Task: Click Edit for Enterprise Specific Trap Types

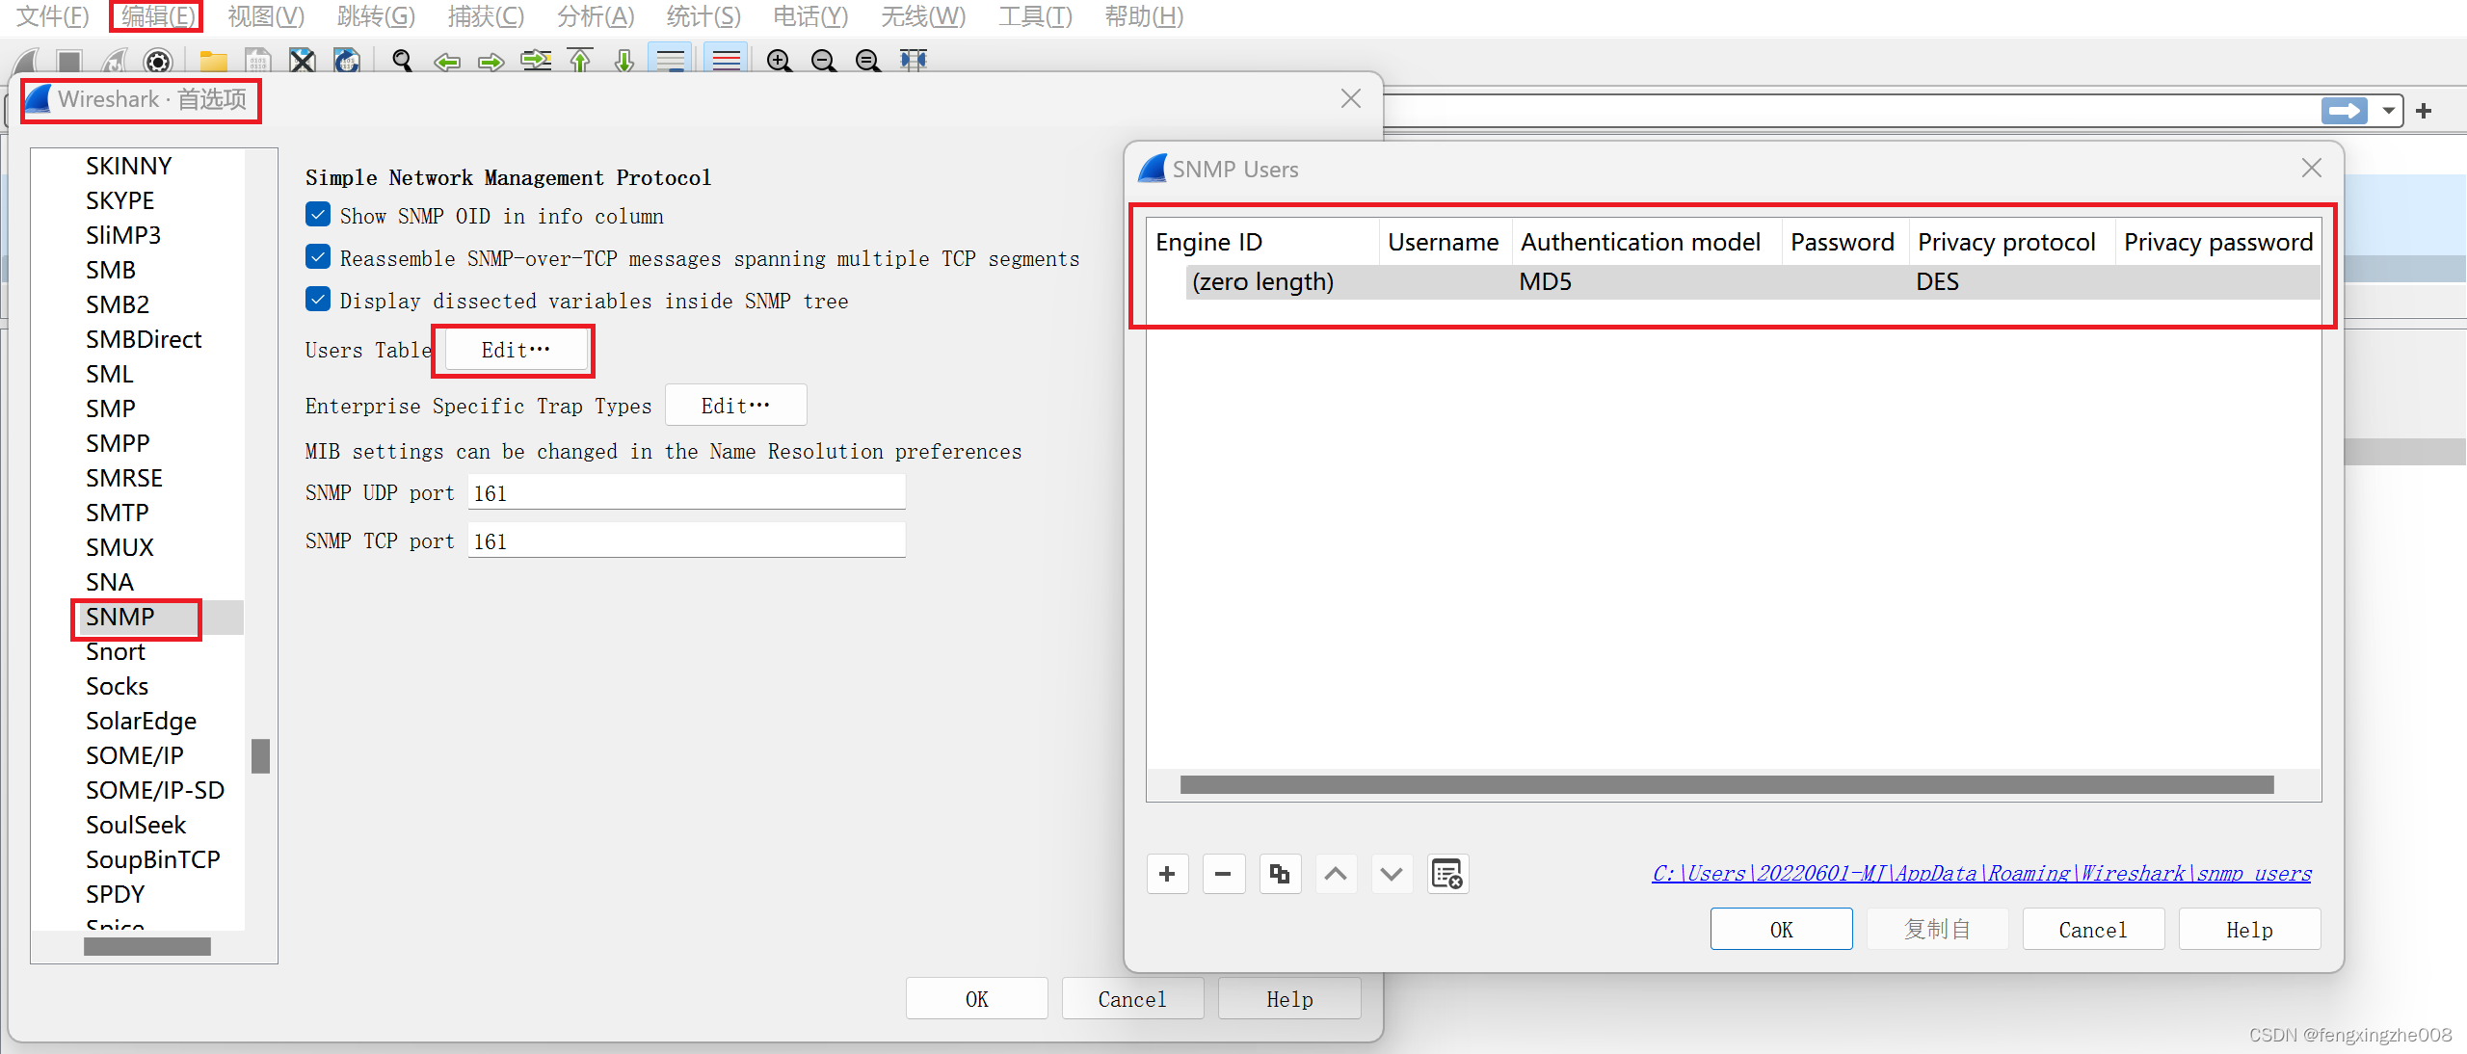Action: 735,406
